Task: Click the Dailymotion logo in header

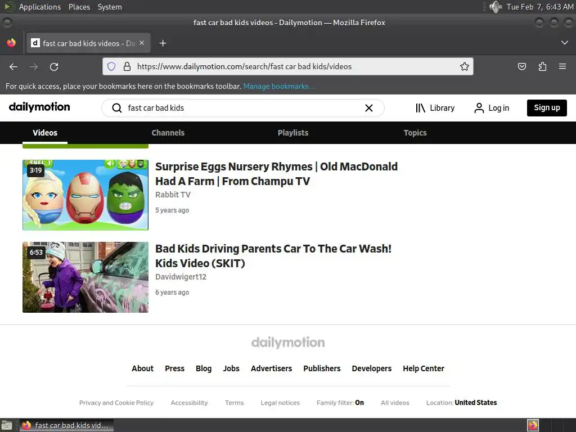Action: (x=39, y=107)
